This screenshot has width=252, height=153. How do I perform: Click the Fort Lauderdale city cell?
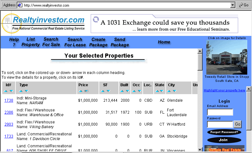click(177, 112)
